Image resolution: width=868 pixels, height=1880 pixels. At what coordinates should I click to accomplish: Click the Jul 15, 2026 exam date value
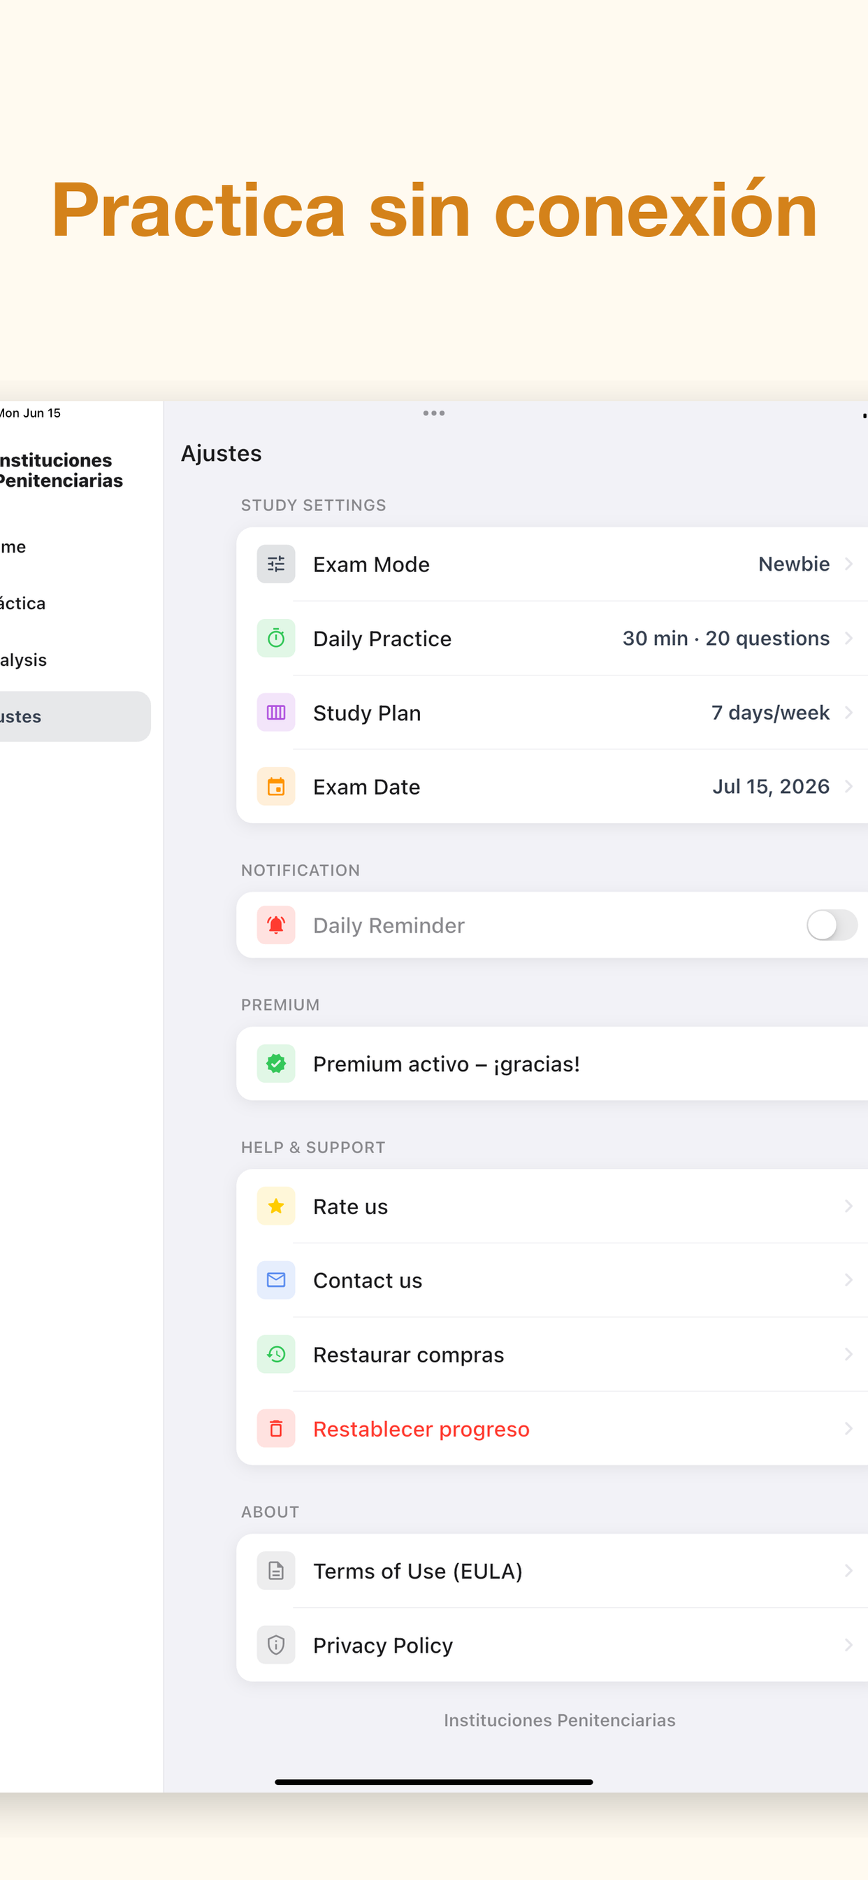(x=771, y=787)
